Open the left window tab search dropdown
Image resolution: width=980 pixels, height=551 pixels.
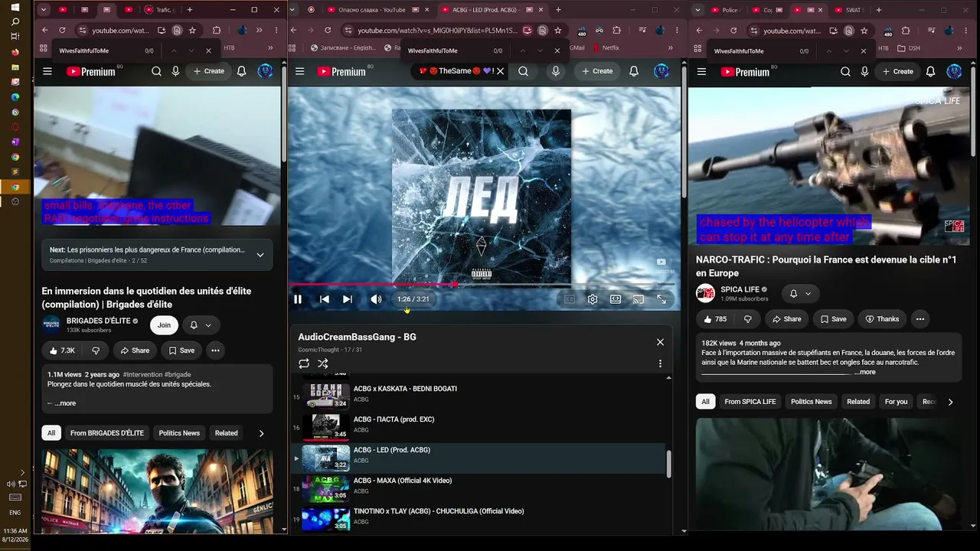(x=44, y=10)
